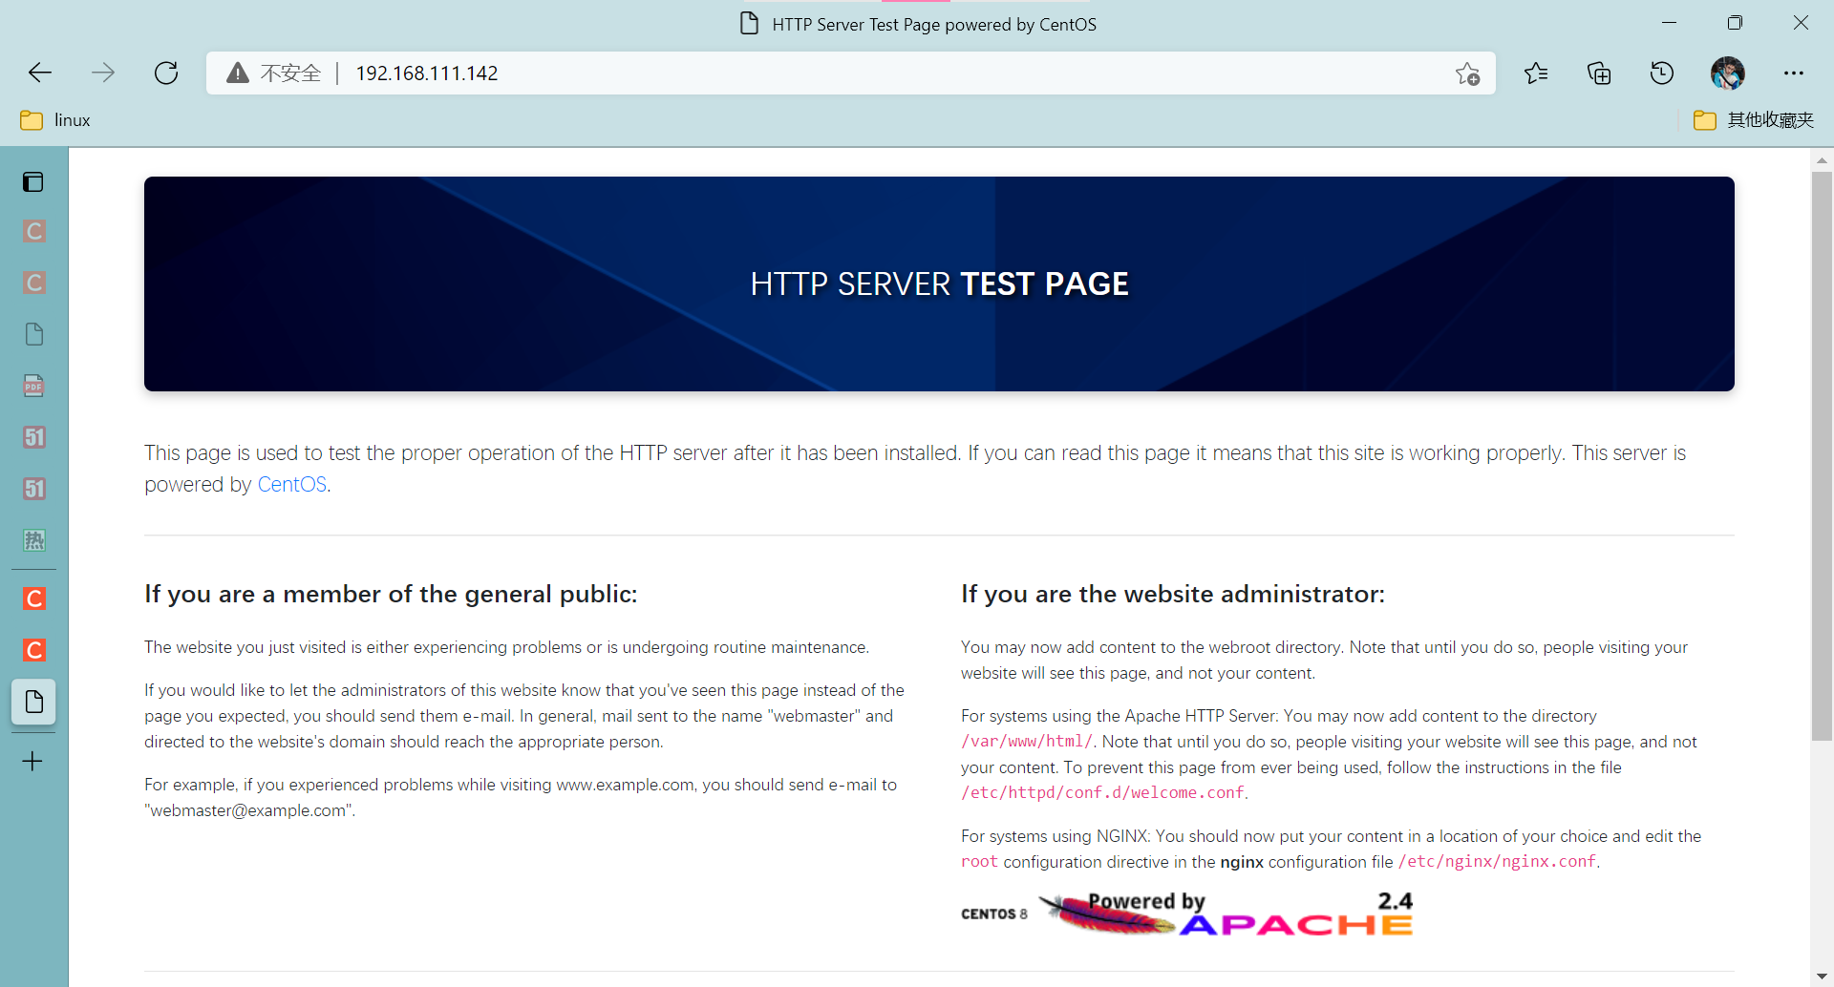Switch to the second faded C tab
This screenshot has width=1834, height=987.
tap(33, 283)
